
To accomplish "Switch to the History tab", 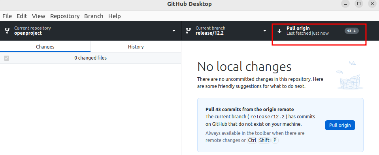I will point(136,47).
